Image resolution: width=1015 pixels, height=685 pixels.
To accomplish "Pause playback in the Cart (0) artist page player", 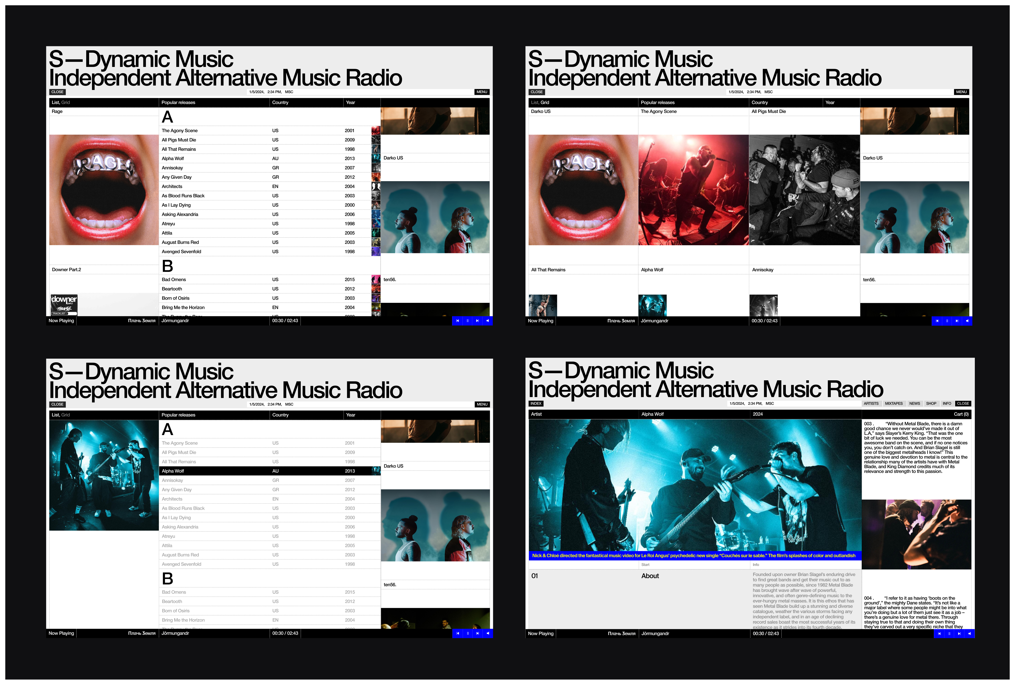I will 949,633.
